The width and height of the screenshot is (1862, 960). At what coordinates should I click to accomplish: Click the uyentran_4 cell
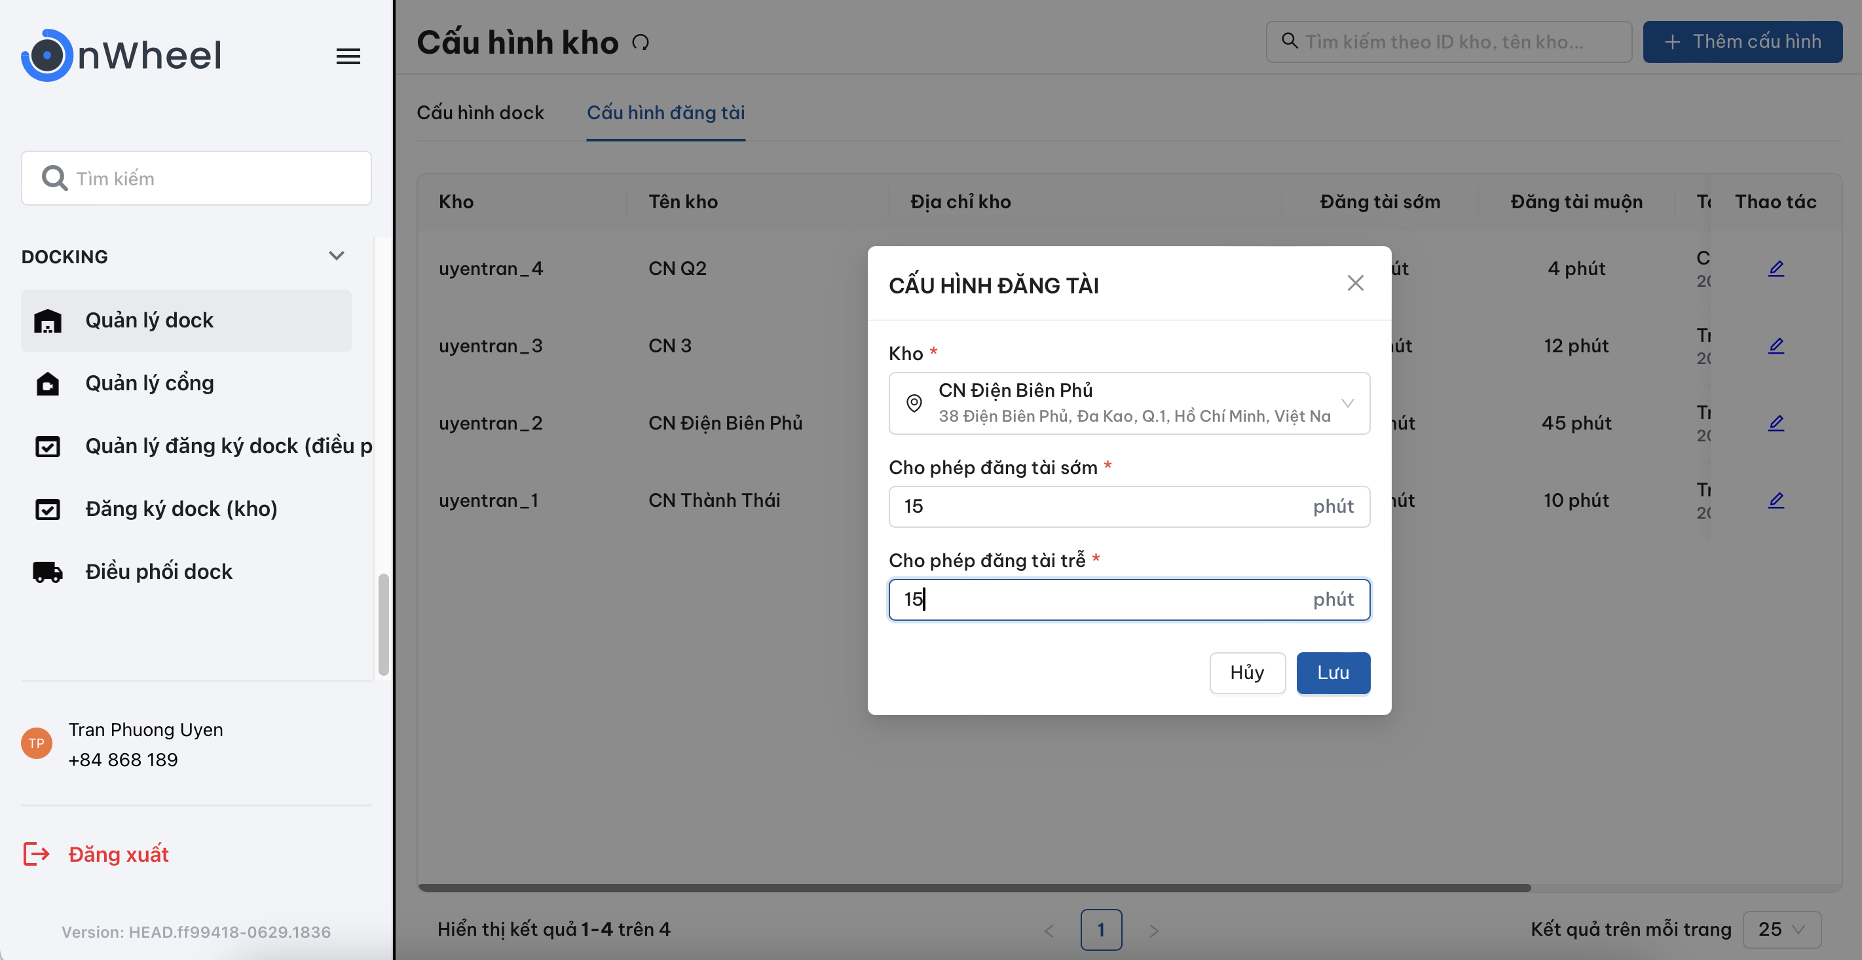click(x=491, y=269)
